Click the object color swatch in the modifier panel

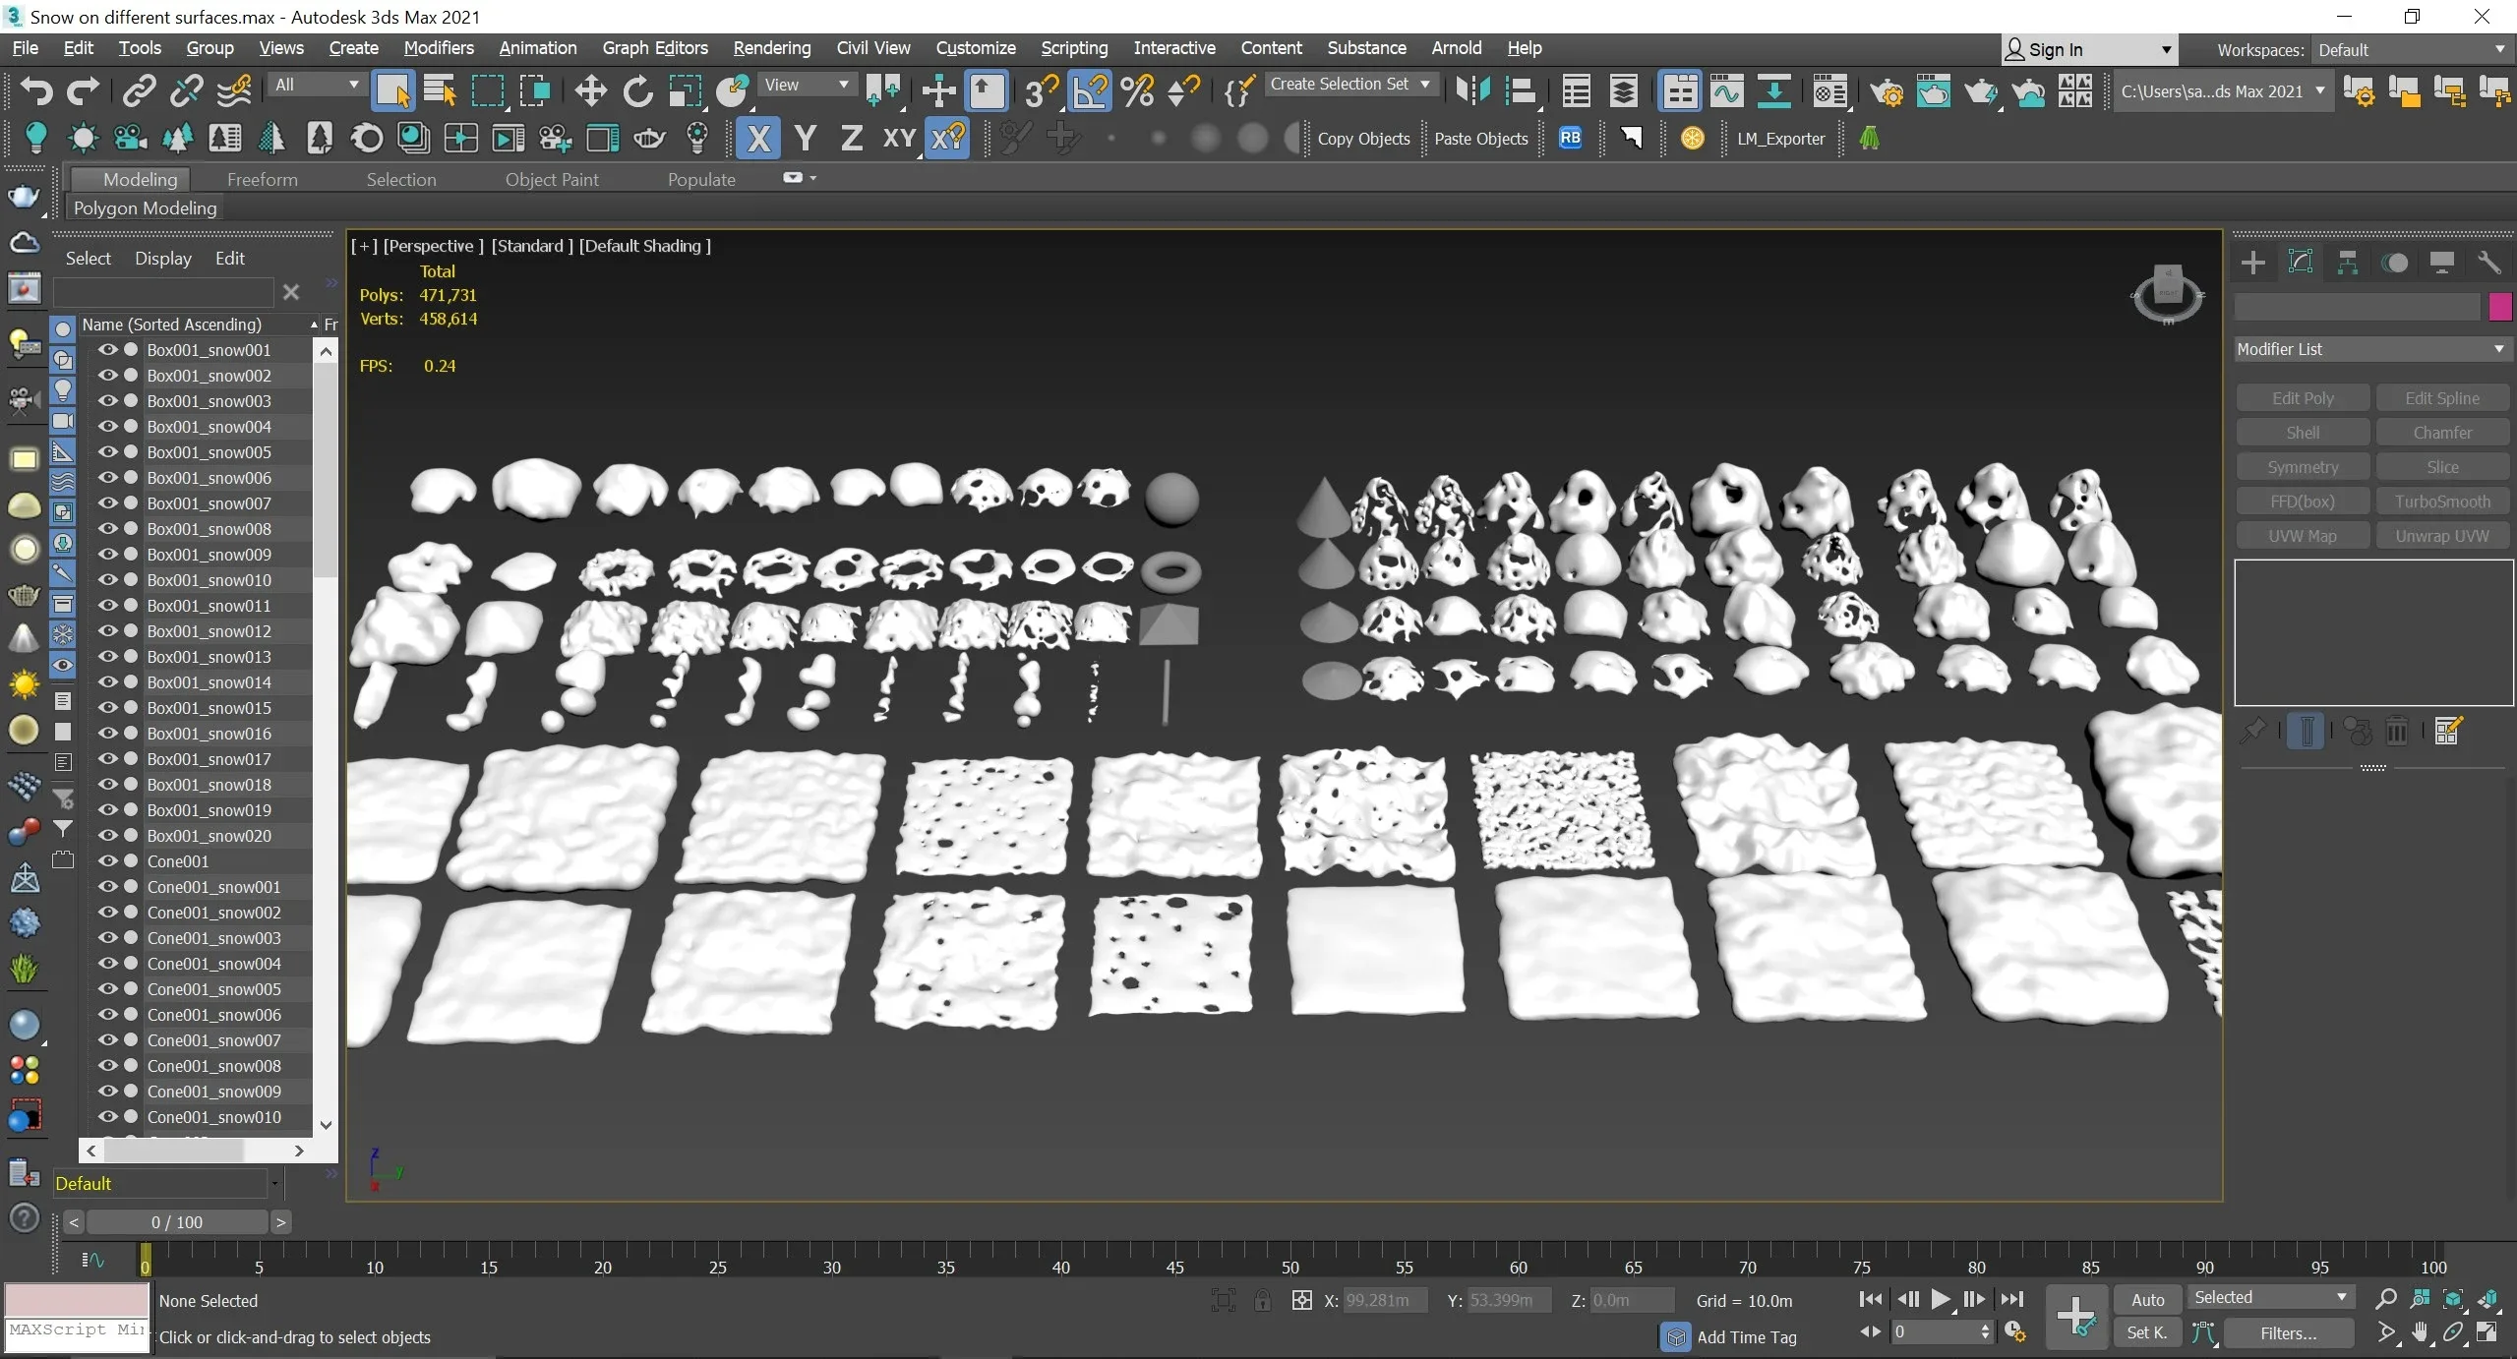point(2499,307)
